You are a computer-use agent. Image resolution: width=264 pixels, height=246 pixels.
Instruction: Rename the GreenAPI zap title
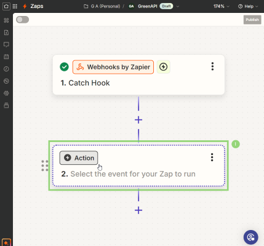point(148,6)
